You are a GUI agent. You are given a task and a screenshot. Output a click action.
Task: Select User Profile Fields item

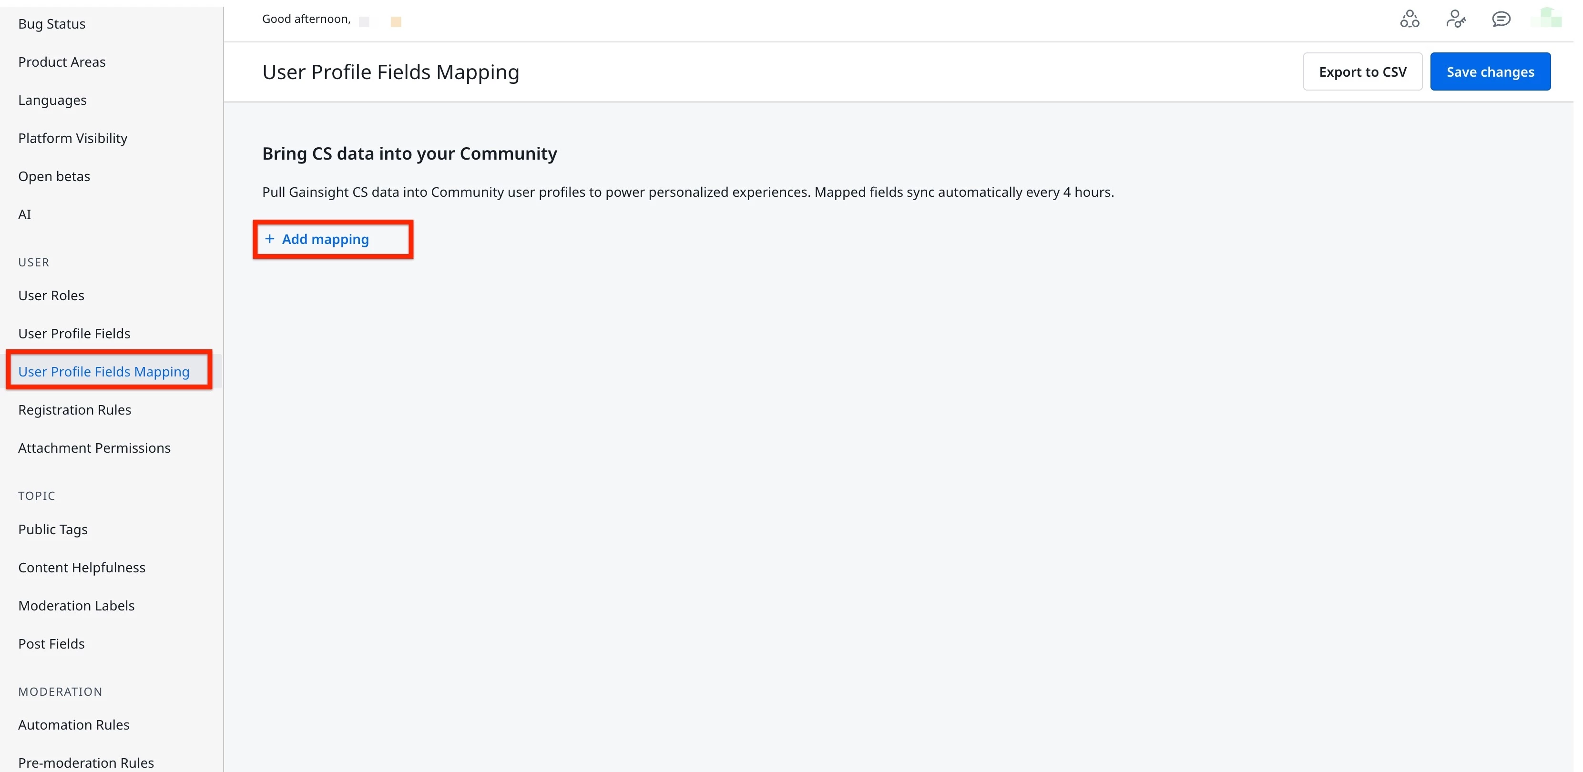[74, 334]
